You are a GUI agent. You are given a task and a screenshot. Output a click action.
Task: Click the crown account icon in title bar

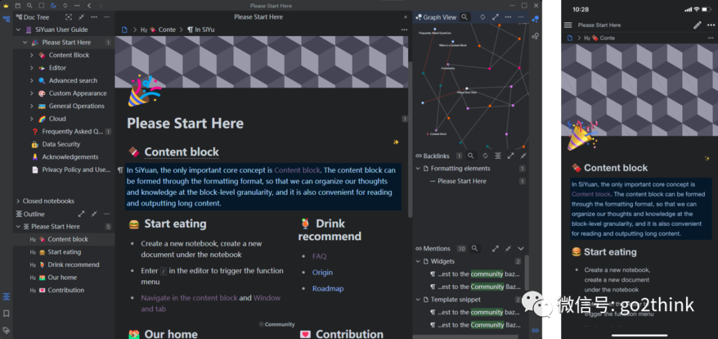coord(6,5)
